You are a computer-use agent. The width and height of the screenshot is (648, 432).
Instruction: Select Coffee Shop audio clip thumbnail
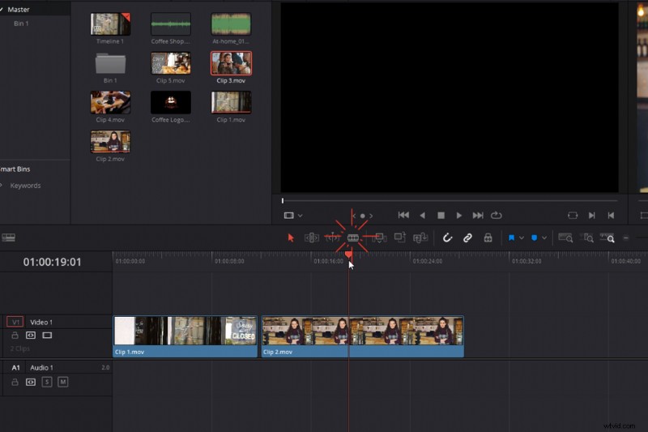click(171, 24)
